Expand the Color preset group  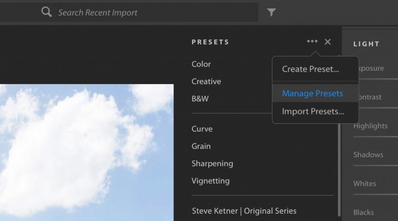pos(201,64)
